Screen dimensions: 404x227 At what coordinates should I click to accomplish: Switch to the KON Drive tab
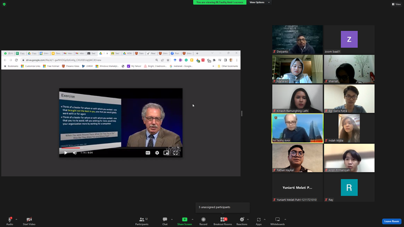128,53
